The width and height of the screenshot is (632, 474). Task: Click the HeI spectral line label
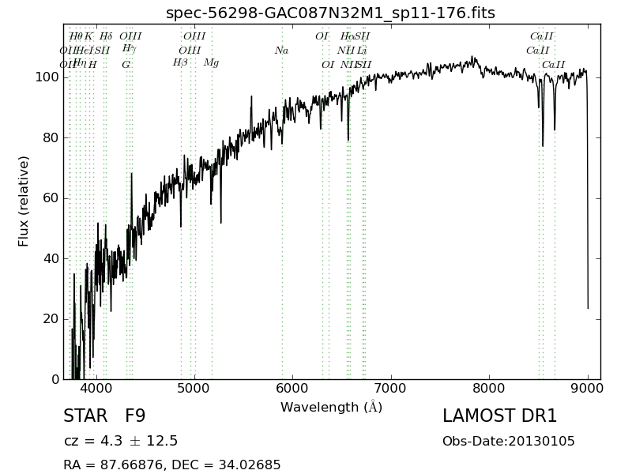point(85,51)
